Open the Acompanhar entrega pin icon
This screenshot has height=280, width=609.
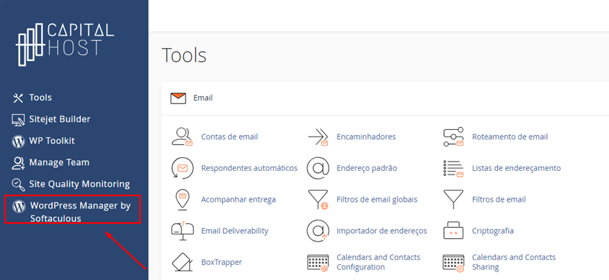pos(181,199)
